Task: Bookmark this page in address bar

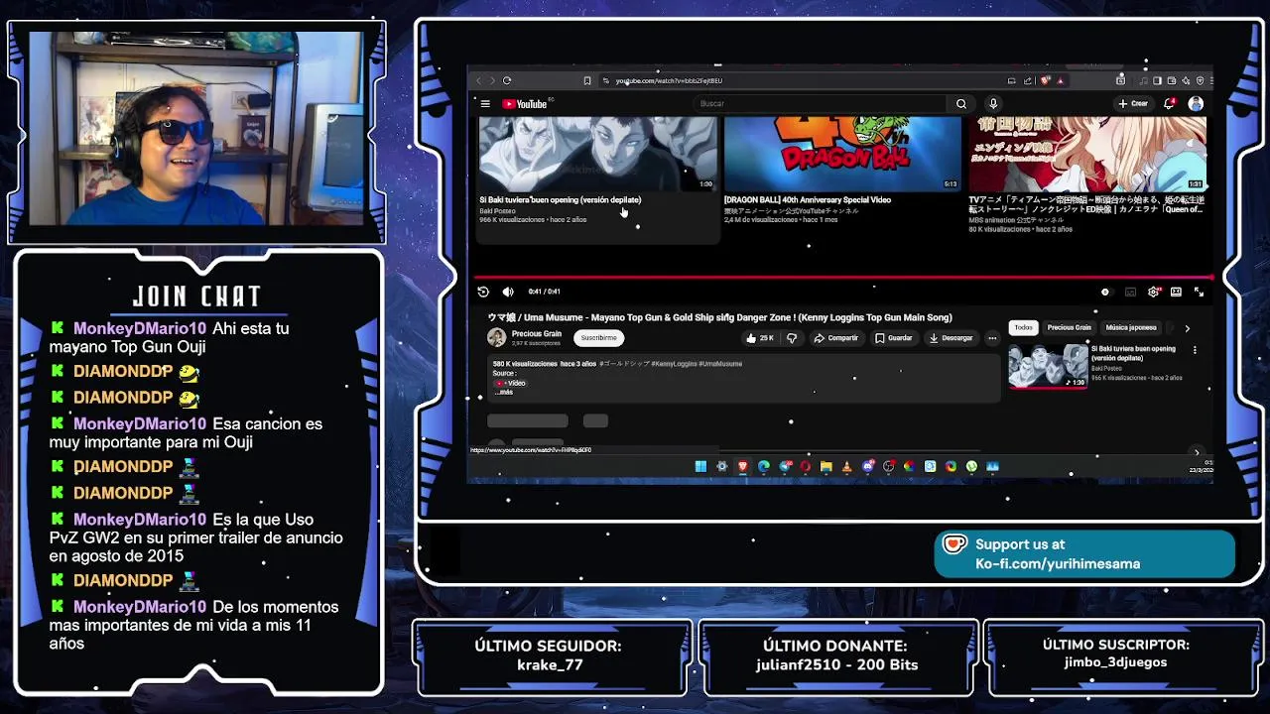Action: point(587,80)
